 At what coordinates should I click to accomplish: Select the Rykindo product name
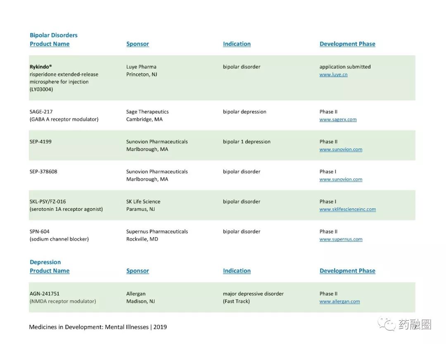(x=40, y=67)
